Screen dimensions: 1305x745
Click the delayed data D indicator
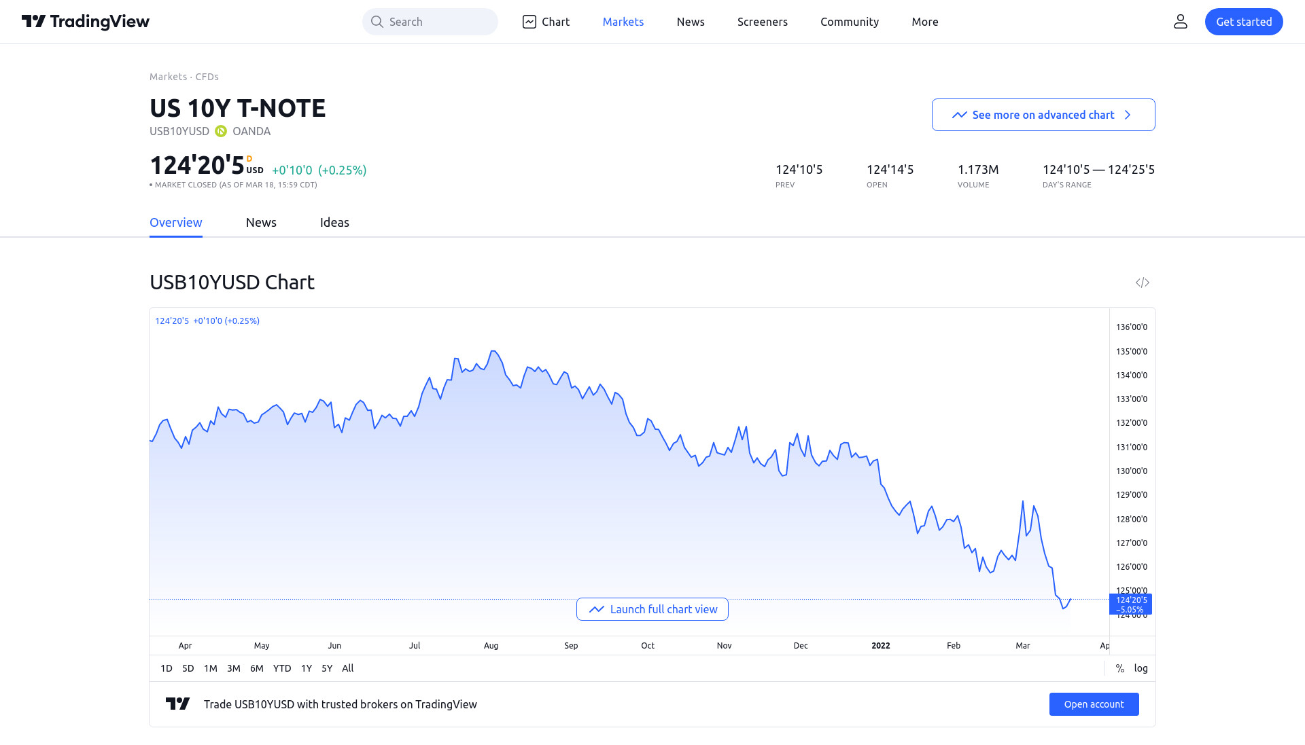[x=249, y=159]
